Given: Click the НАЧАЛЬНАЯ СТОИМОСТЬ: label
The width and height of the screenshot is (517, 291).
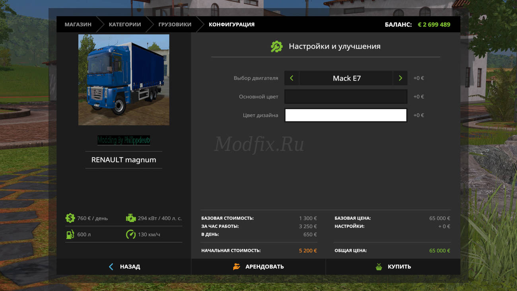Looking at the screenshot, I should (x=231, y=250).
